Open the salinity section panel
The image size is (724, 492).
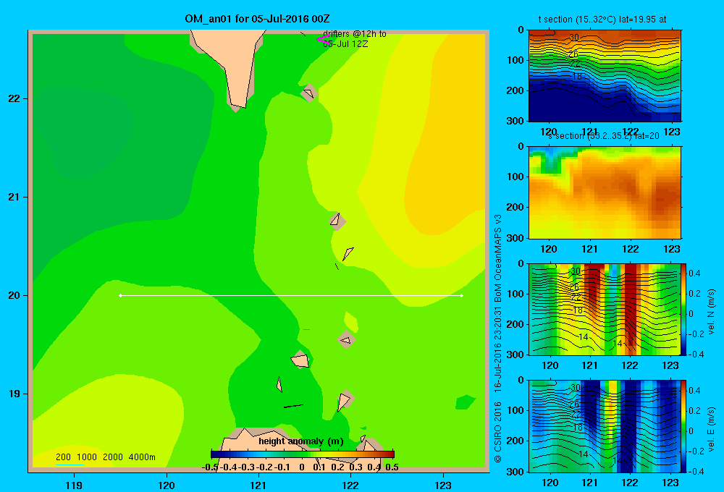pyautogui.click(x=605, y=192)
